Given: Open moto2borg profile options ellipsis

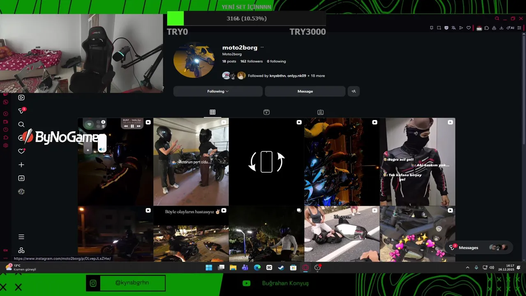Looking at the screenshot, I should [262, 48].
